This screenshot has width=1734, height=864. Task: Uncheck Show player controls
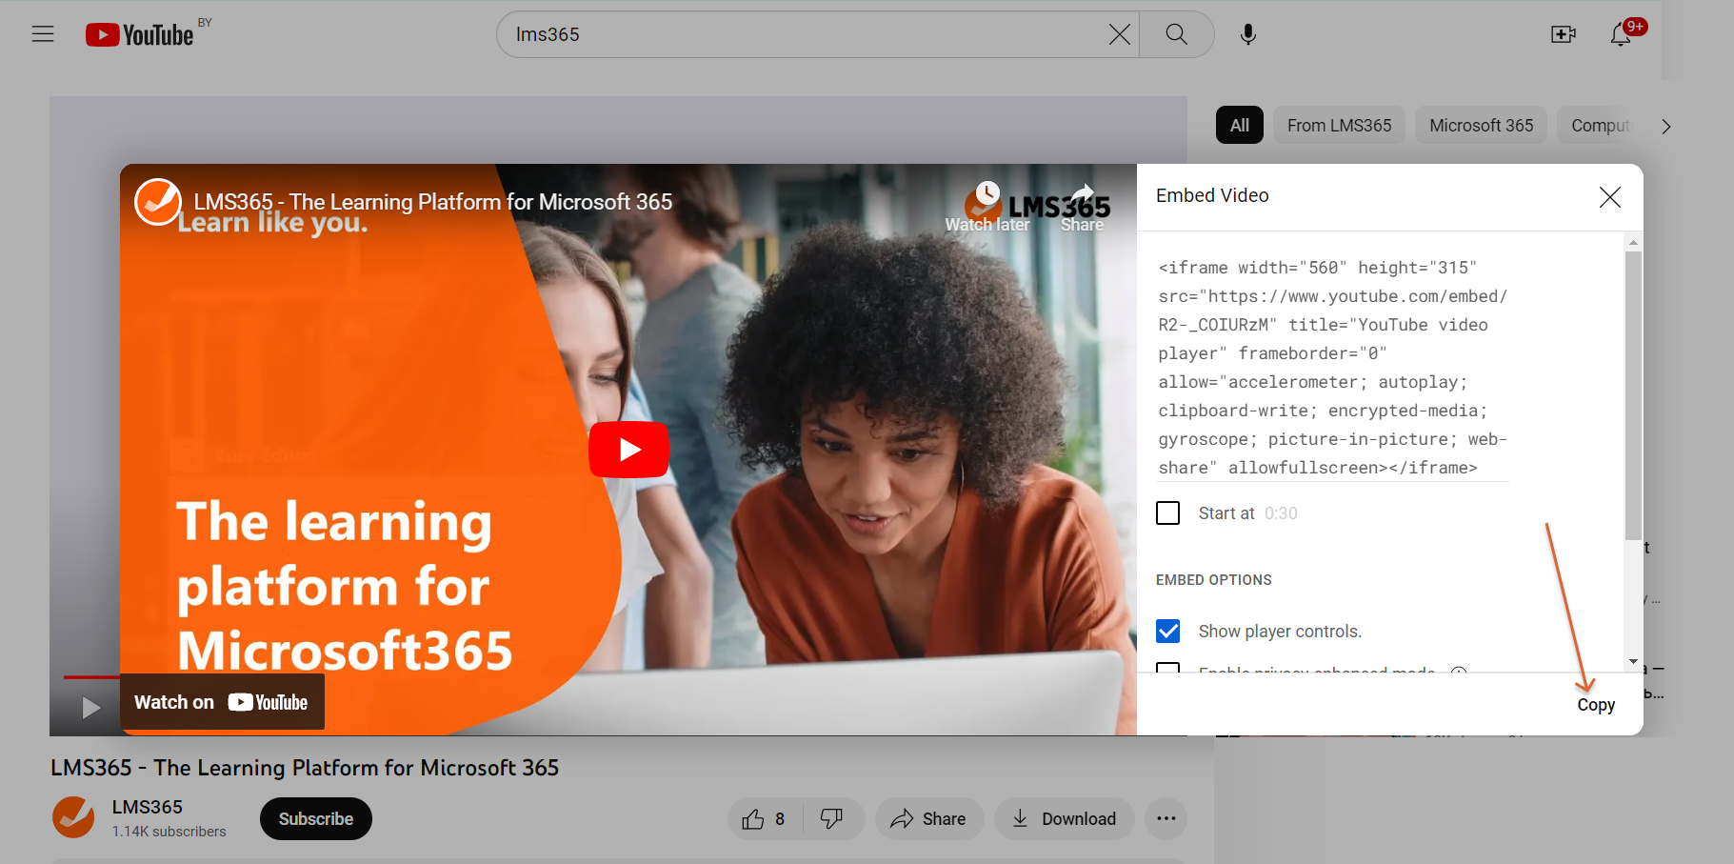click(1167, 632)
